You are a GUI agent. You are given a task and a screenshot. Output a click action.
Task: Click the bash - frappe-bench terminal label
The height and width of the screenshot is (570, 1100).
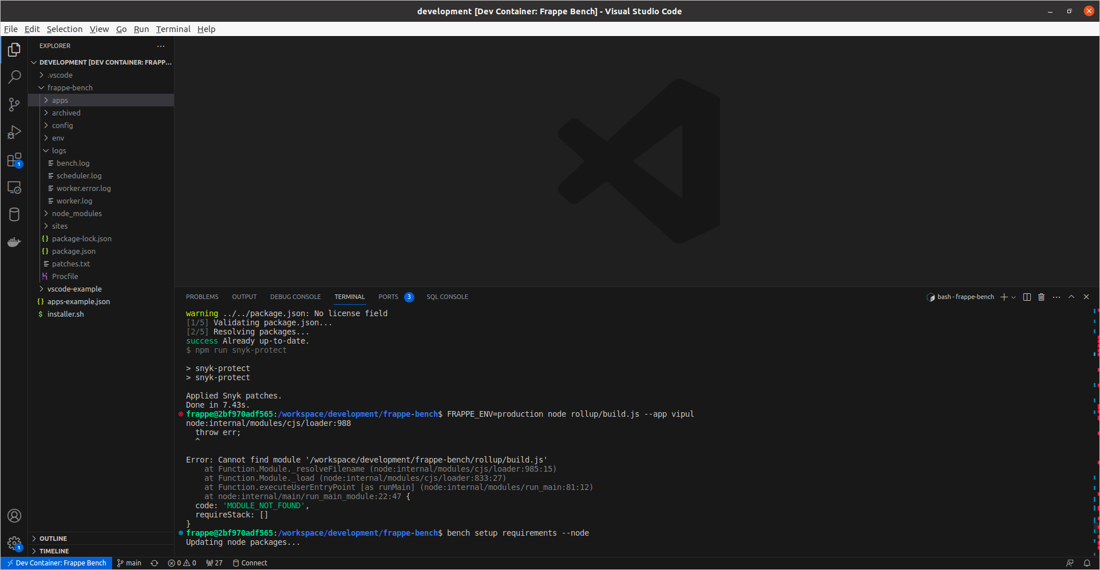click(960, 297)
